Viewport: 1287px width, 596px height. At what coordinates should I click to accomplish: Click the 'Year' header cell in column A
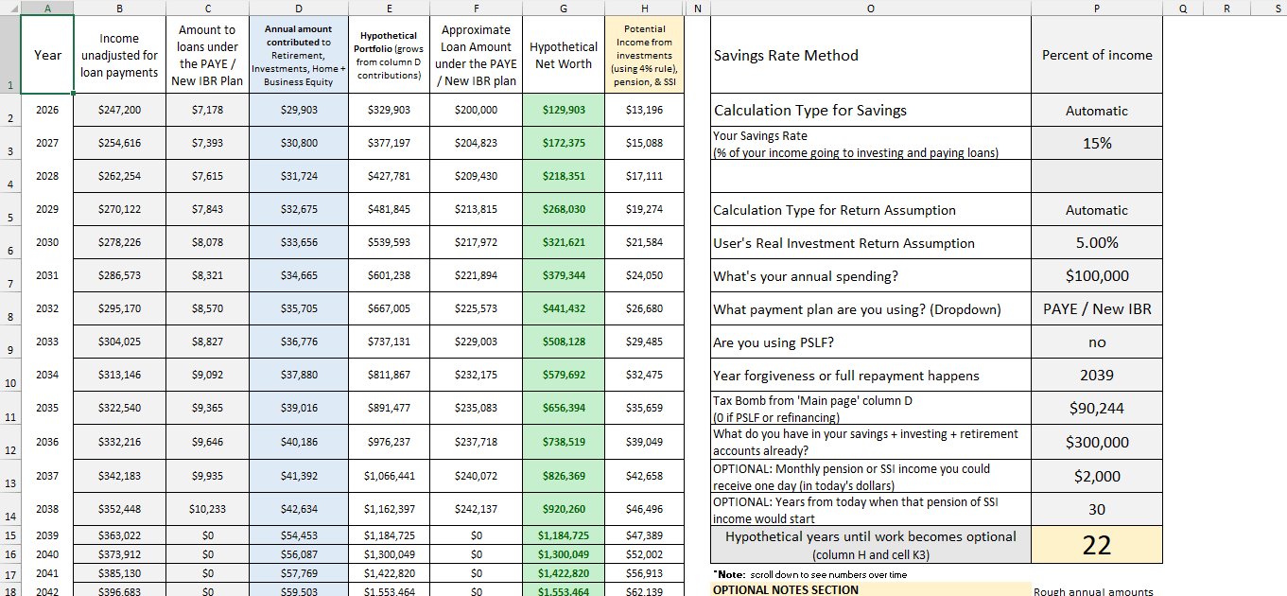47,55
